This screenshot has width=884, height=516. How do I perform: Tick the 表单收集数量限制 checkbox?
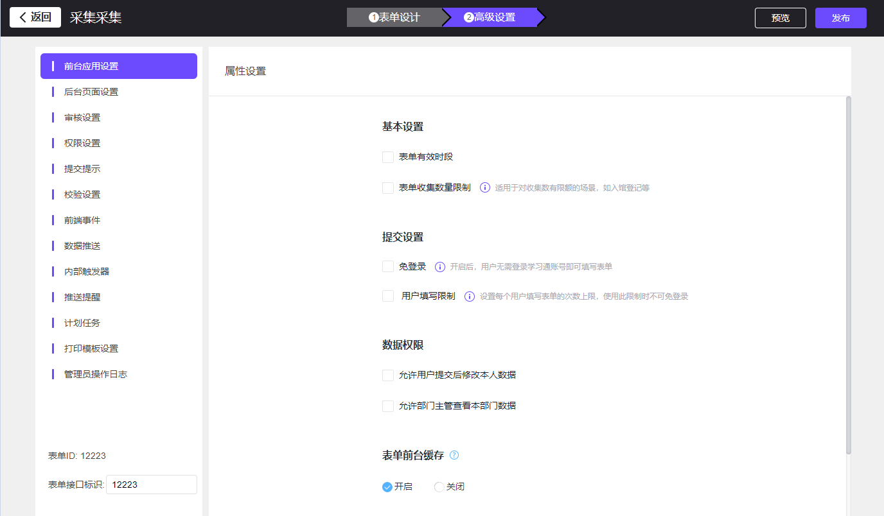[x=388, y=188]
